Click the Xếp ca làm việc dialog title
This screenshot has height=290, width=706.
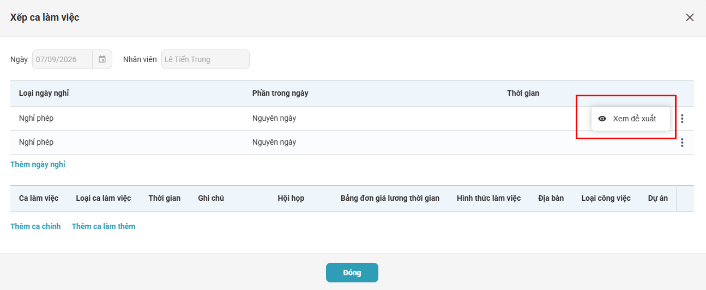[45, 17]
